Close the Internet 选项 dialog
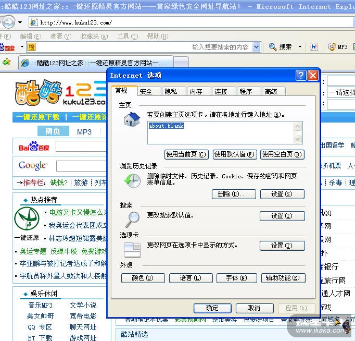Screen dimensions: 355x341 point(313,75)
